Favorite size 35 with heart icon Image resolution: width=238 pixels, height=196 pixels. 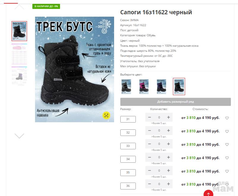[227, 171]
